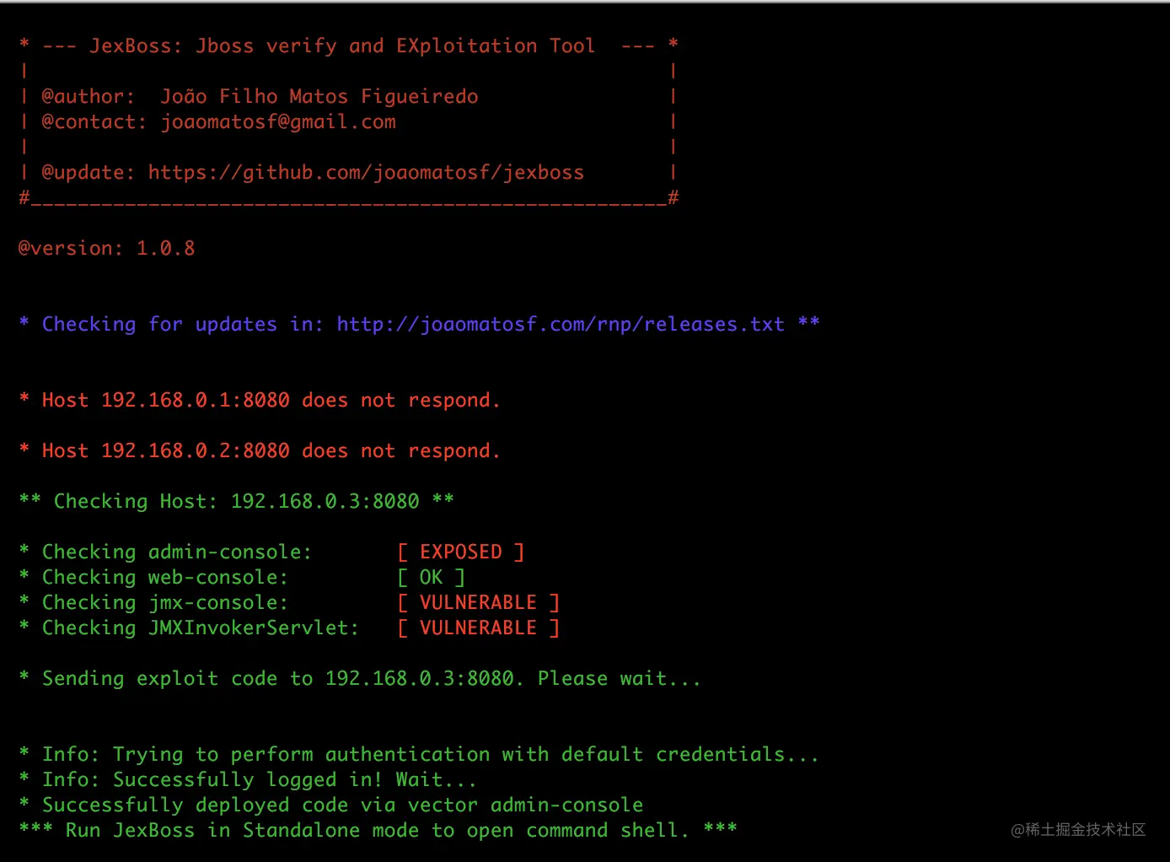Click the 'Trying to perform authentication with default credentials' line

[419, 755]
